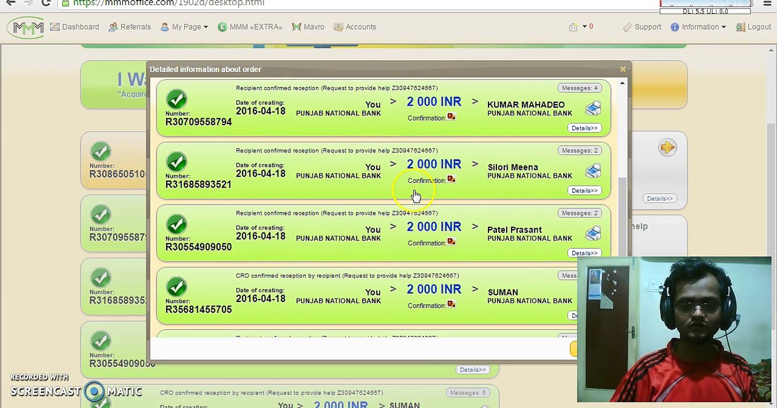
Task: Click the yellow arrow icon on the background page
Action: [x=667, y=148]
